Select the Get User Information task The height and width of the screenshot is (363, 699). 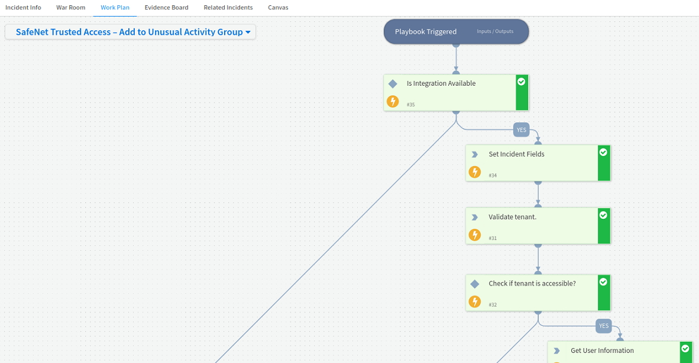coord(602,351)
